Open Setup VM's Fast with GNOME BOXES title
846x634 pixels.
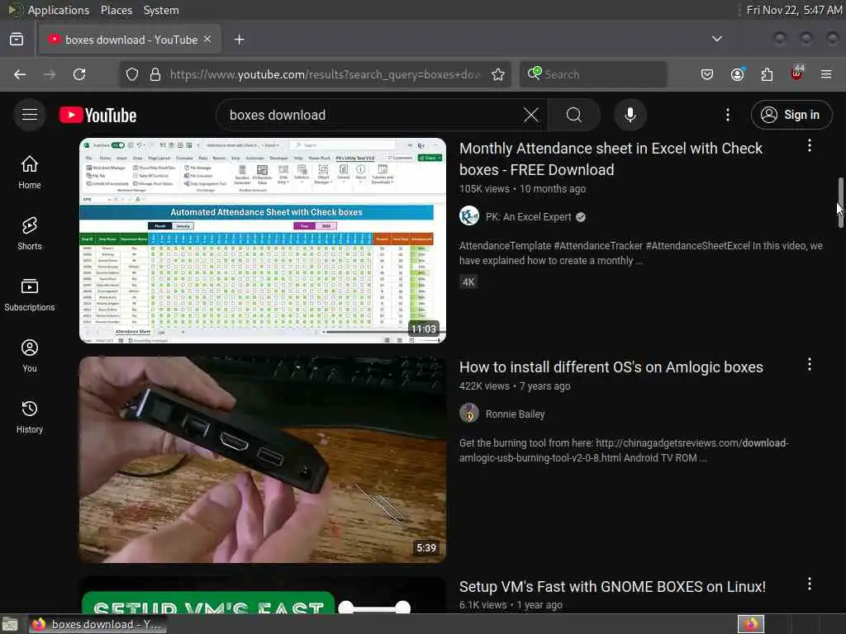[612, 587]
